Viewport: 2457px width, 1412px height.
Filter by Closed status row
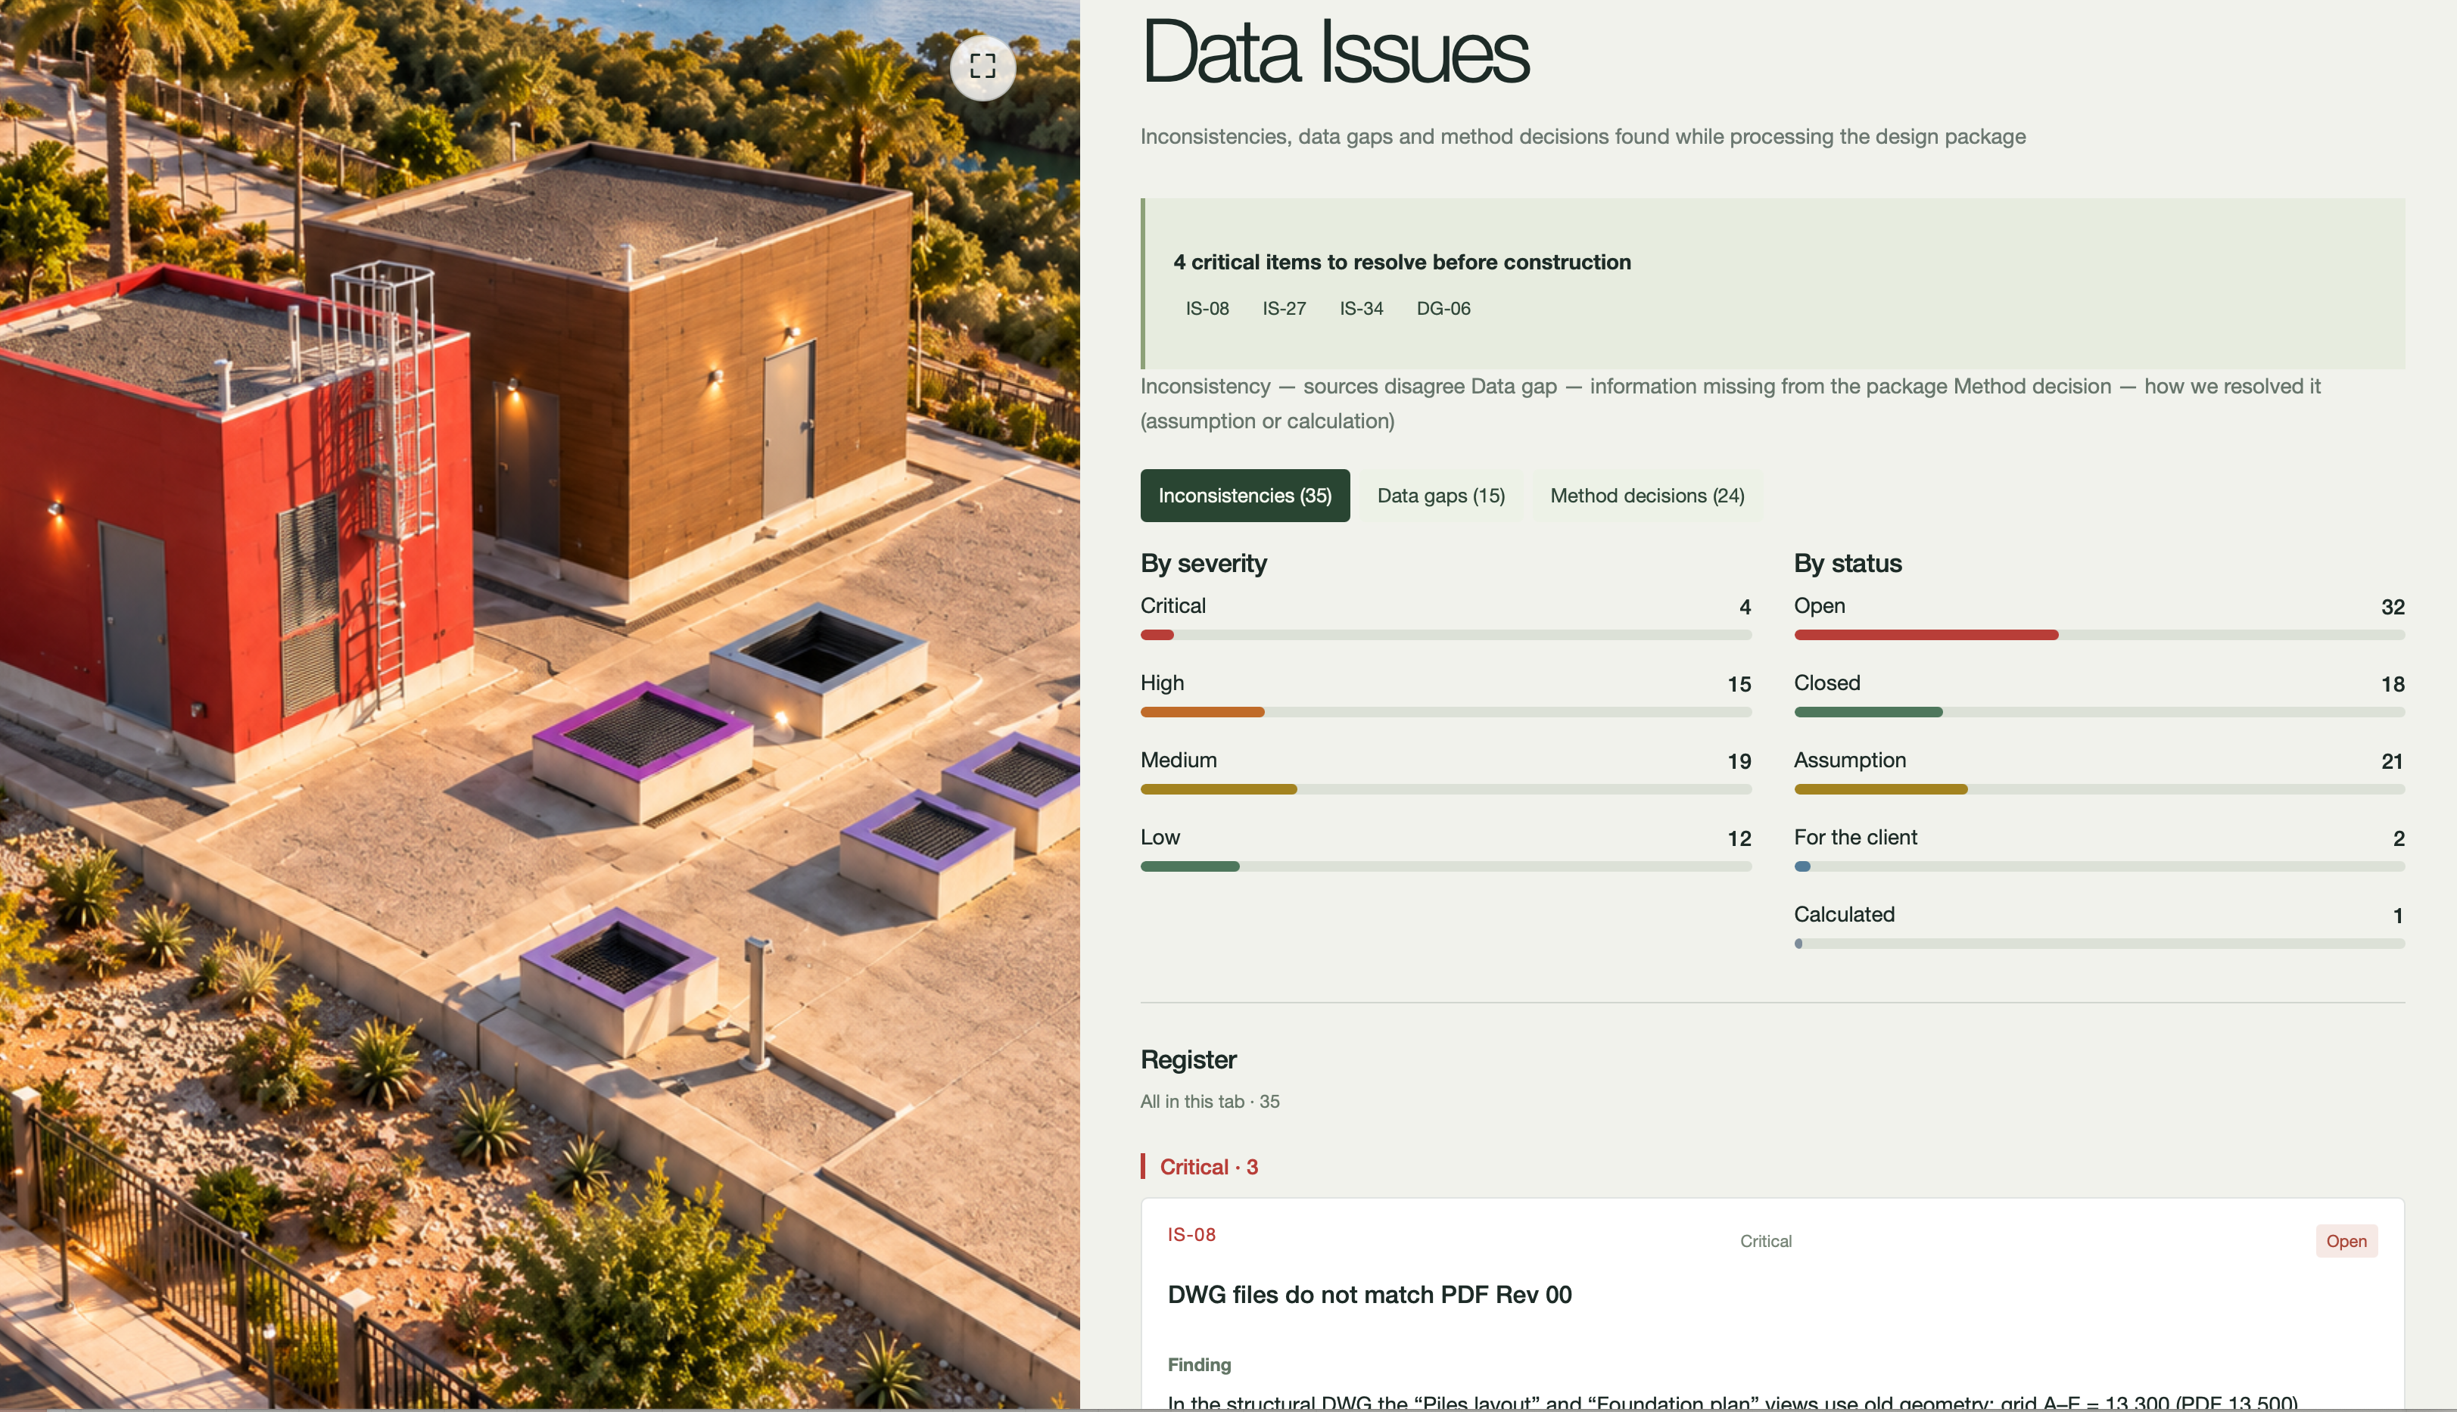[x=2099, y=695]
